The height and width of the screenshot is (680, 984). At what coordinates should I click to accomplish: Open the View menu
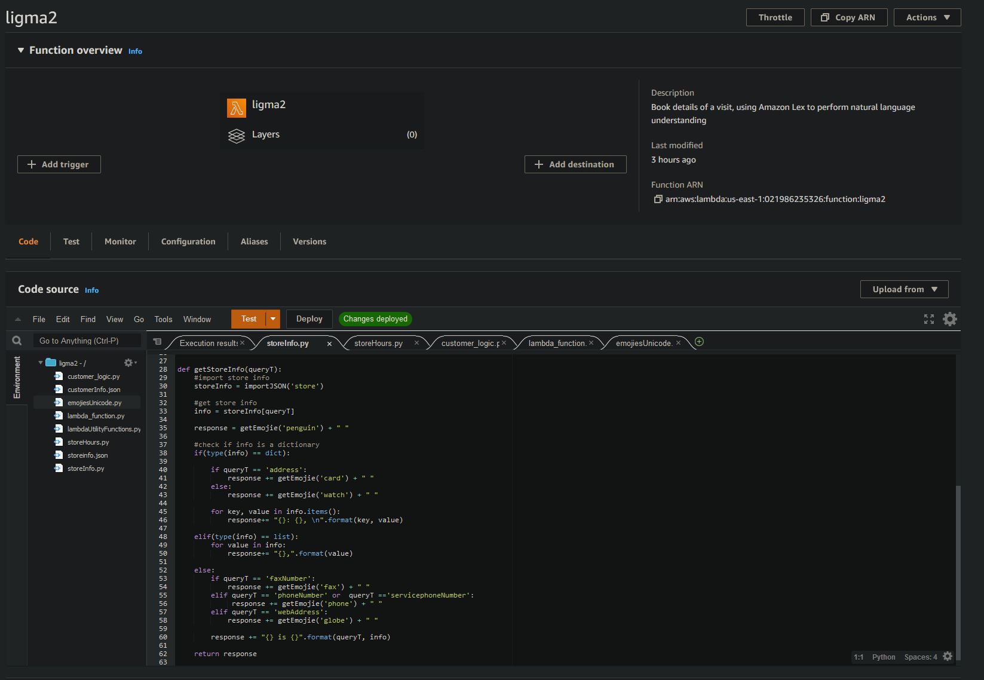click(x=115, y=319)
